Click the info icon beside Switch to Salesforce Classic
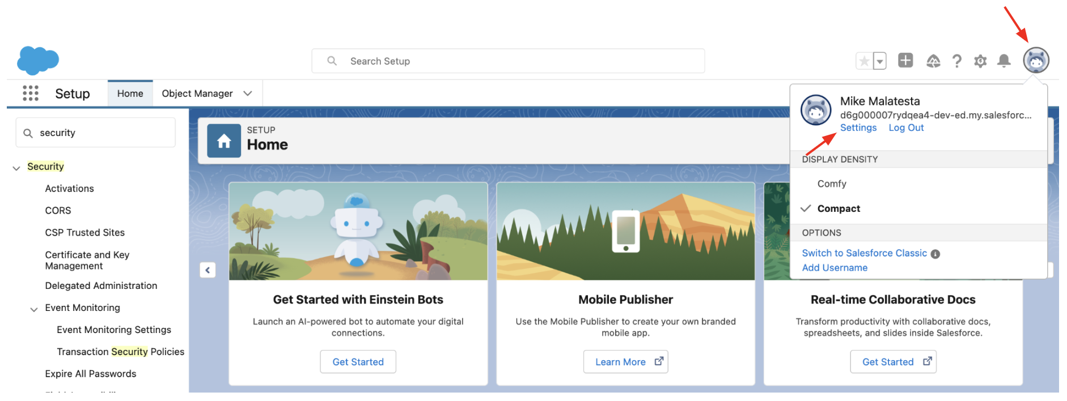 [x=935, y=254]
